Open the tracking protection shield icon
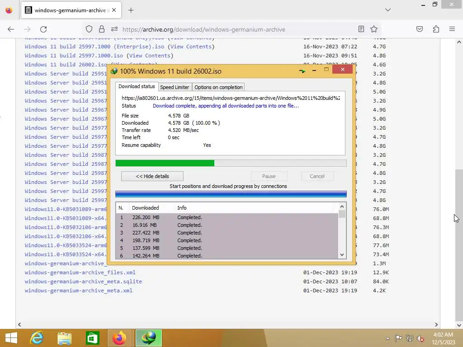This screenshot has height=347, width=463. pyautogui.click(x=89, y=29)
